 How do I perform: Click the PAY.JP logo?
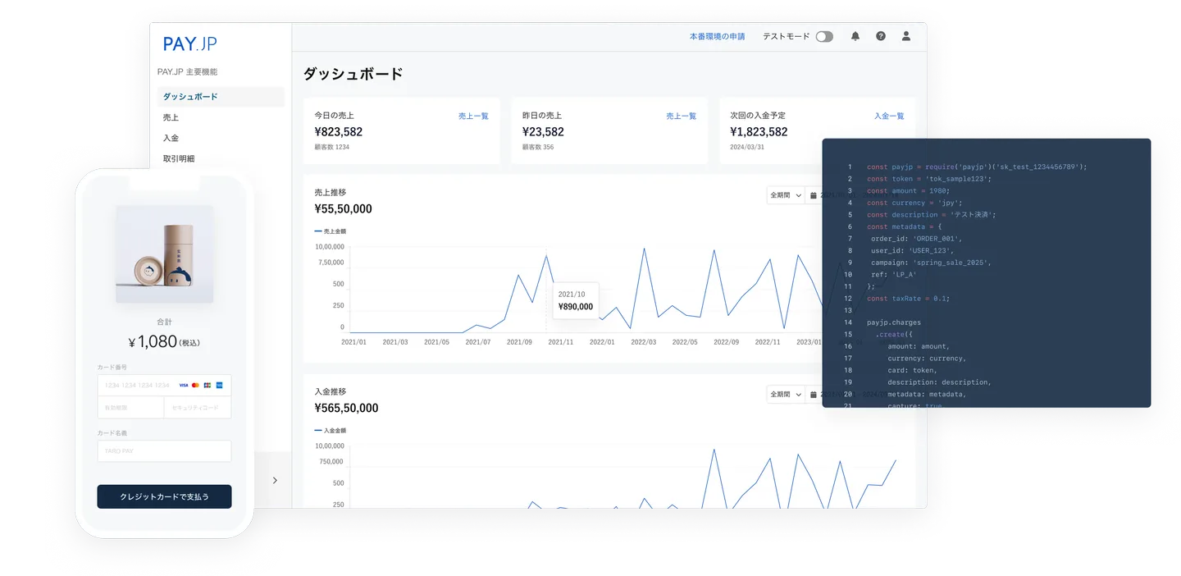pyautogui.click(x=189, y=44)
